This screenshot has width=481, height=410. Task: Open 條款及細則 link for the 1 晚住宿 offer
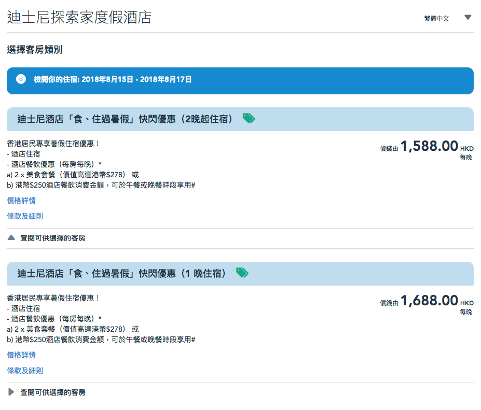point(25,371)
